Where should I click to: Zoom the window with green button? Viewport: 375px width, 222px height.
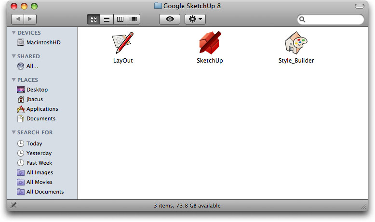pyautogui.click(x=34, y=6)
